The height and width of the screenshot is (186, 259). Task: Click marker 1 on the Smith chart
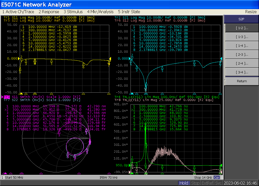point(59,132)
